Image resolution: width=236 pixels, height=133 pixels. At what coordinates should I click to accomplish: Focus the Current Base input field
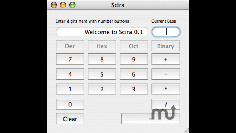166,32
